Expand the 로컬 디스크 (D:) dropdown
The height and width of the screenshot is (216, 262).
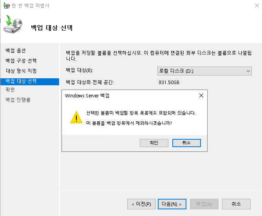204,71
